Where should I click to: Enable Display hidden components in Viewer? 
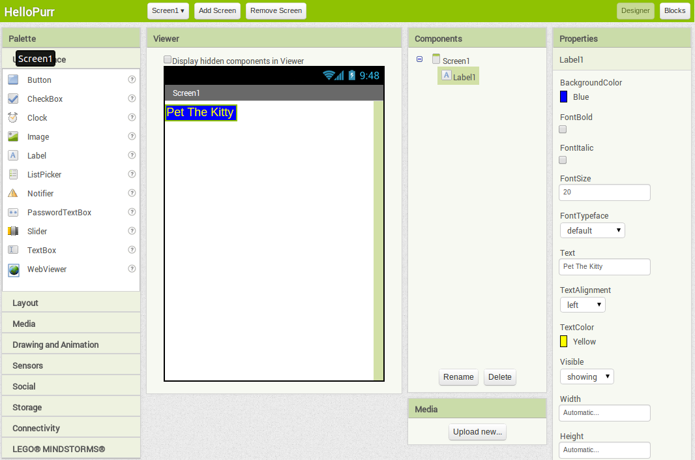[x=168, y=59]
